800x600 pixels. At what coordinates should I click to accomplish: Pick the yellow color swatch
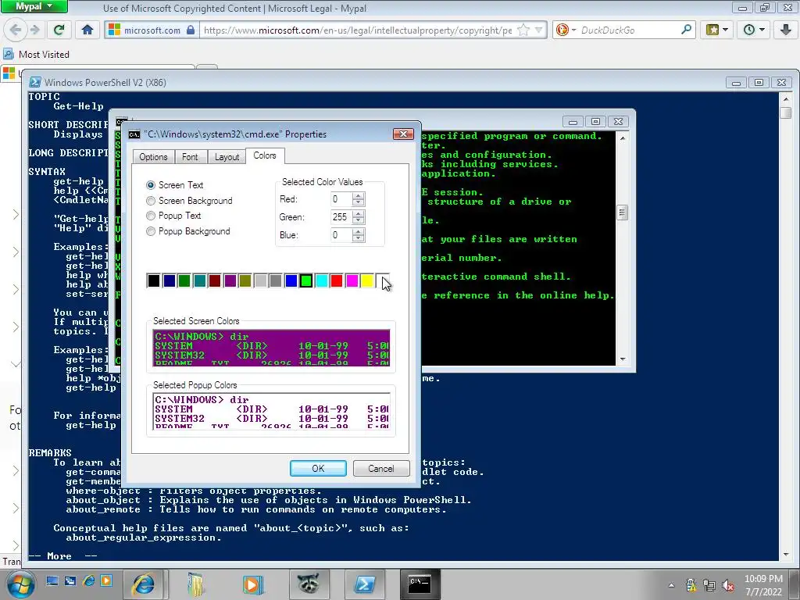(367, 280)
